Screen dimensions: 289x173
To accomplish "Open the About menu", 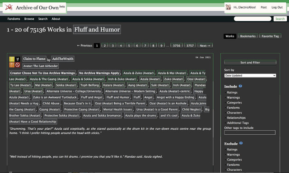I will [56, 19].
